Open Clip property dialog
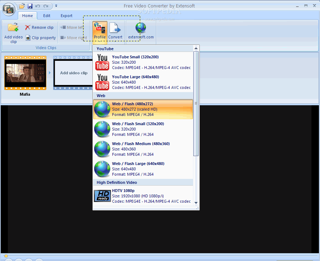320x261 pixels. 41,38
